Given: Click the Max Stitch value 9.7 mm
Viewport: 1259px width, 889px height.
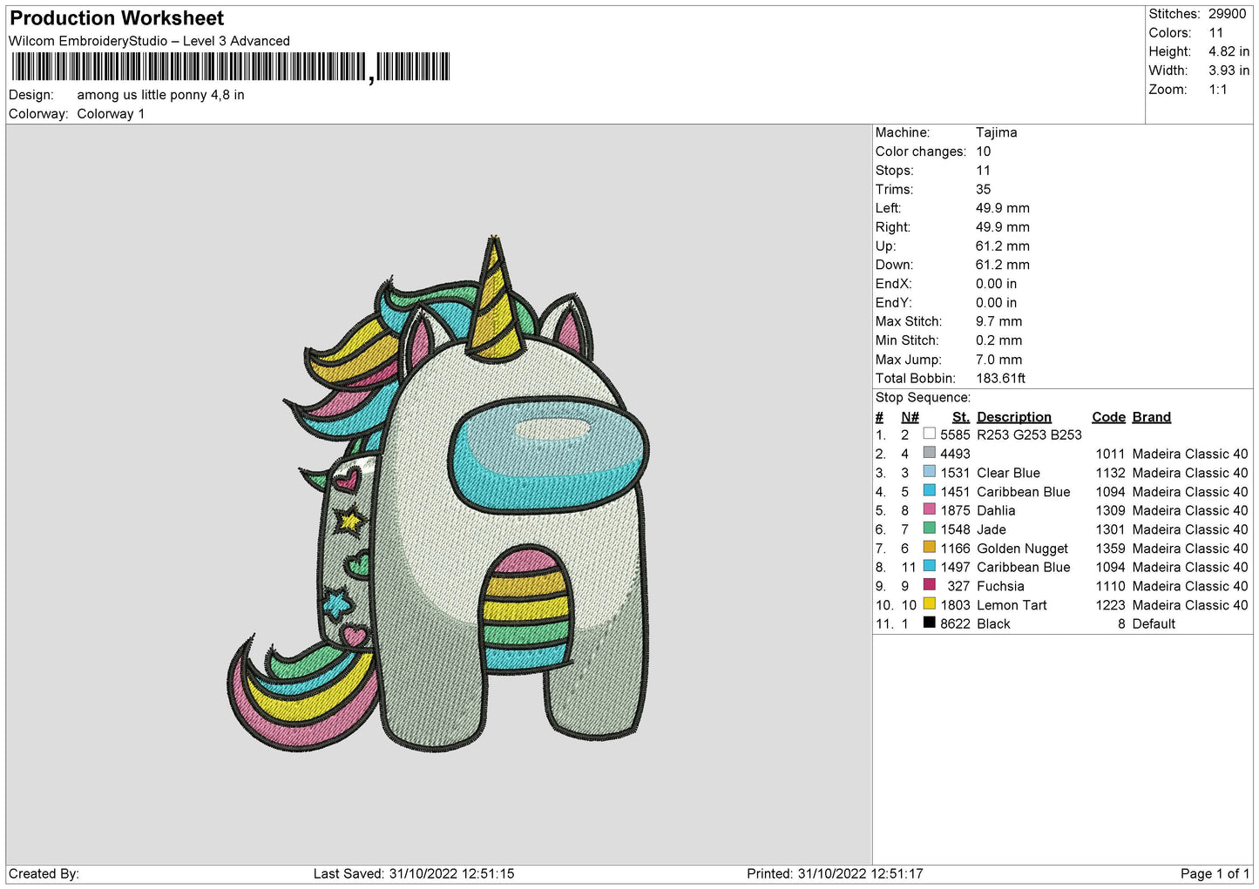Looking at the screenshot, I should click(998, 322).
